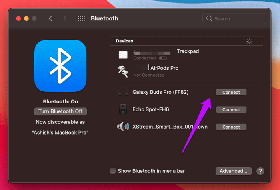The height and width of the screenshot is (190, 280).
Task: Click "Now discoverable as" label
Action: [60, 122]
